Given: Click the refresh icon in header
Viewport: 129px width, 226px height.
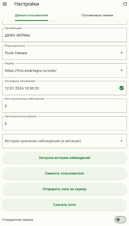Looking at the screenshot, I should [x=125, y=4].
